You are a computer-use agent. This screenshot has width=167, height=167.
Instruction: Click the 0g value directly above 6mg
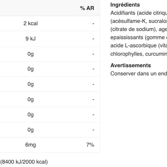(30, 130)
